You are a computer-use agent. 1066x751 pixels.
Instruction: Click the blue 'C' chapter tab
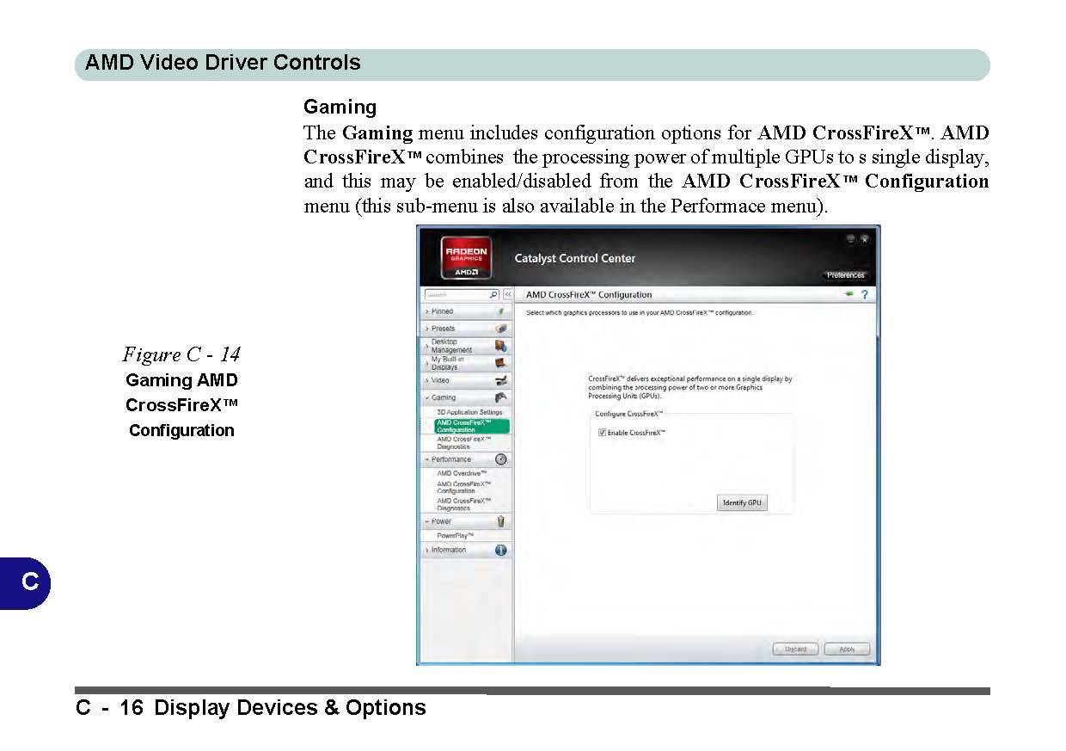(26, 582)
